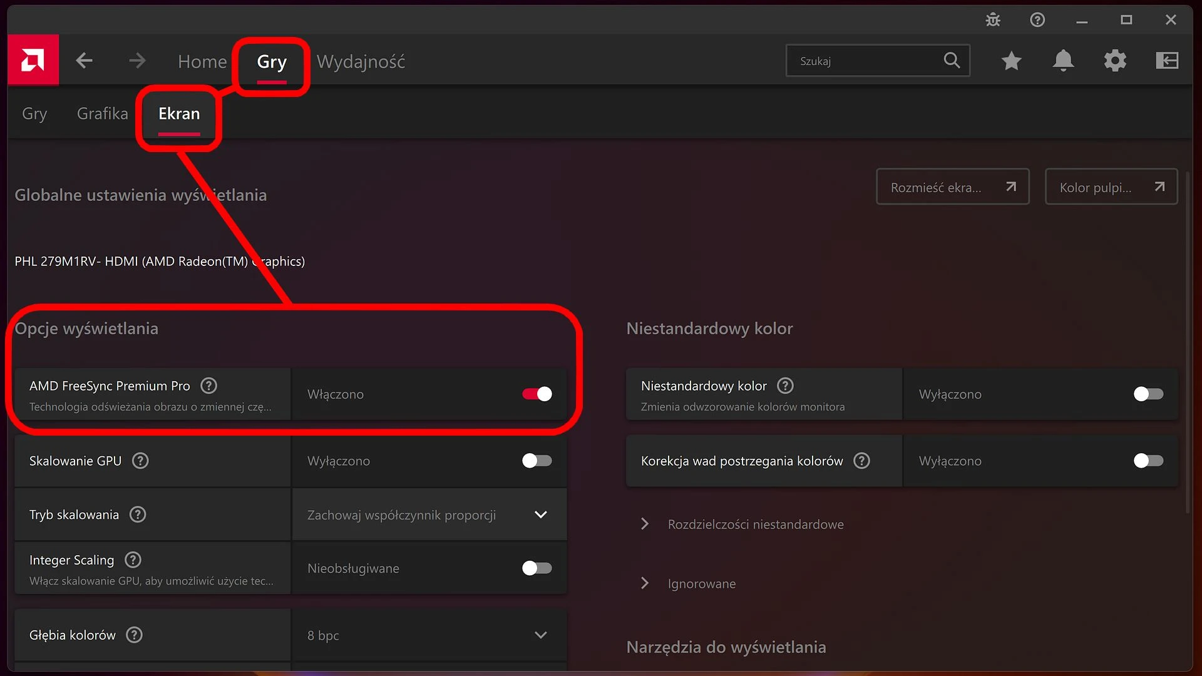This screenshot has width=1202, height=676.
Task: Click the AMD logo icon
Action: (33, 60)
